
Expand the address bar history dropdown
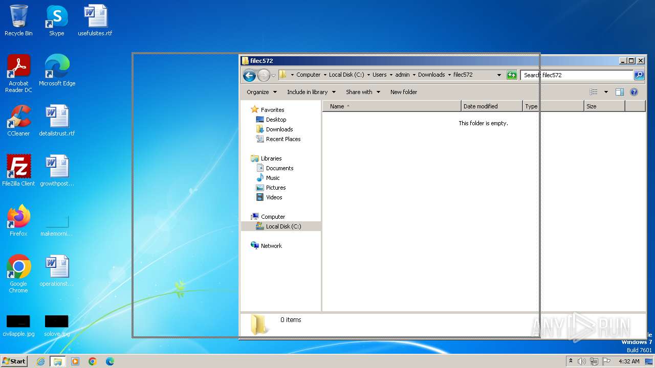[x=499, y=75]
